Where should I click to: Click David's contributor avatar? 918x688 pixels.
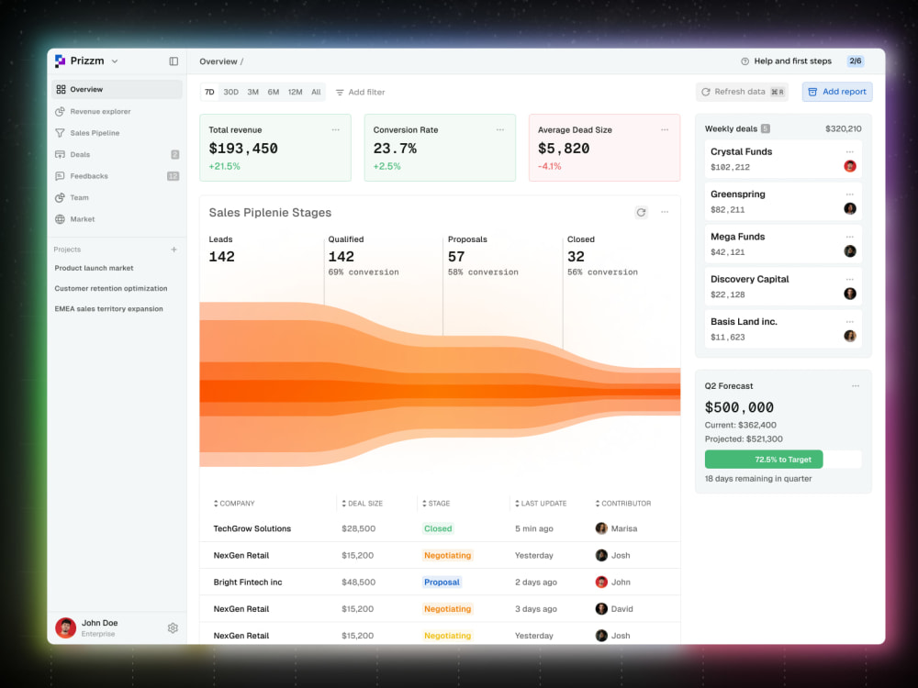[x=601, y=609]
